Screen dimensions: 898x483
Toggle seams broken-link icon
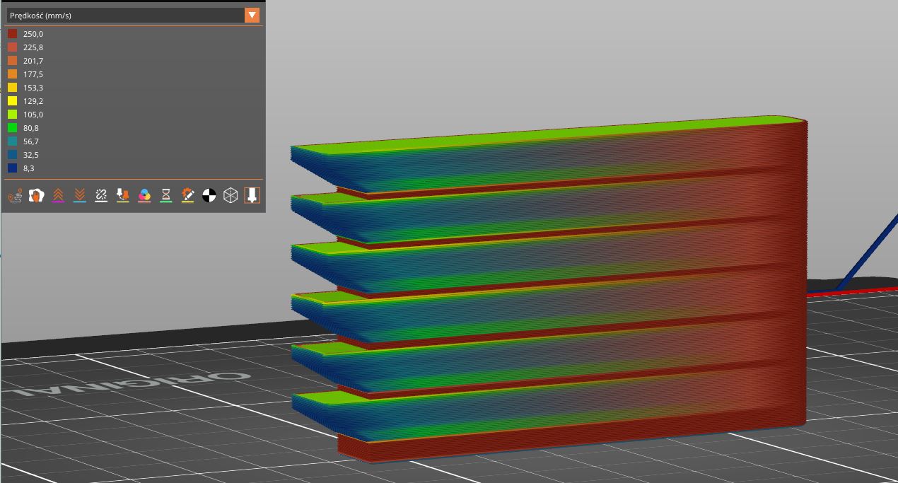[101, 196]
